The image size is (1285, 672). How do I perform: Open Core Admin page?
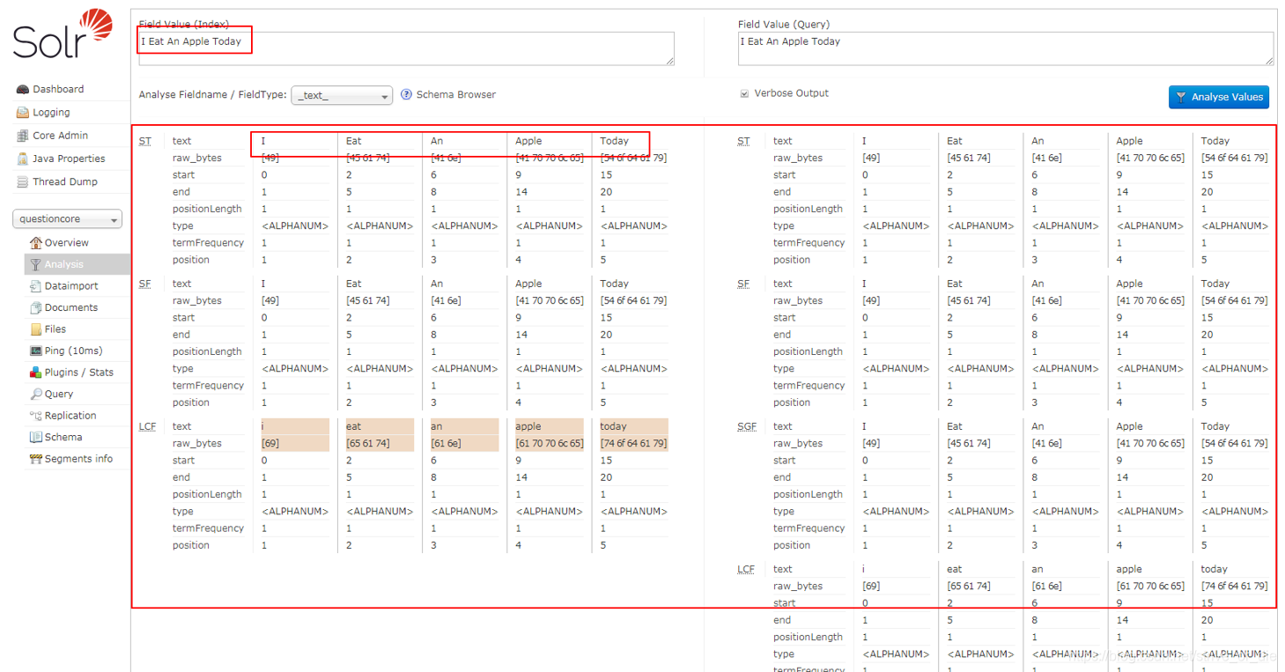[x=60, y=136]
